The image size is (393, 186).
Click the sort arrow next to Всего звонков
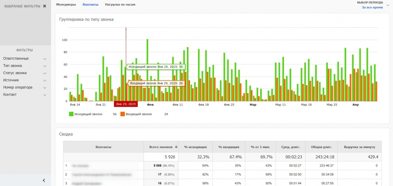pos(176,147)
